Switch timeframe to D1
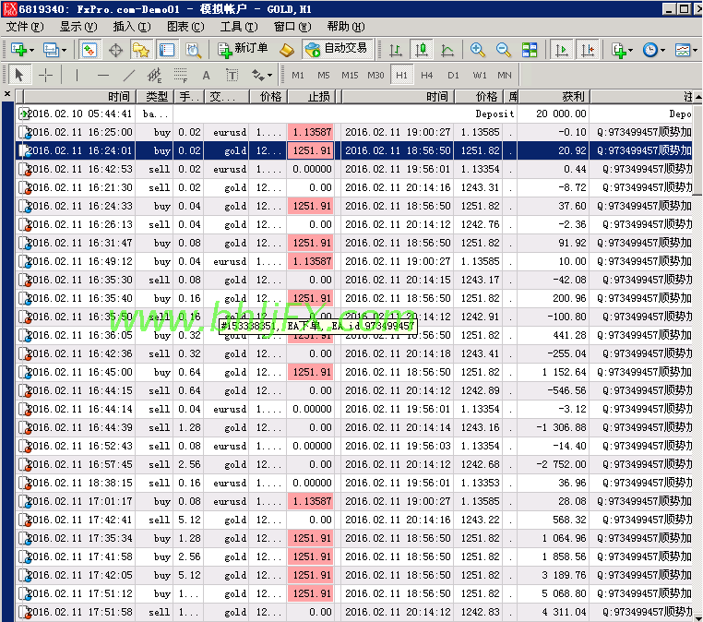Image resolution: width=703 pixels, height=622 pixels. click(x=453, y=76)
